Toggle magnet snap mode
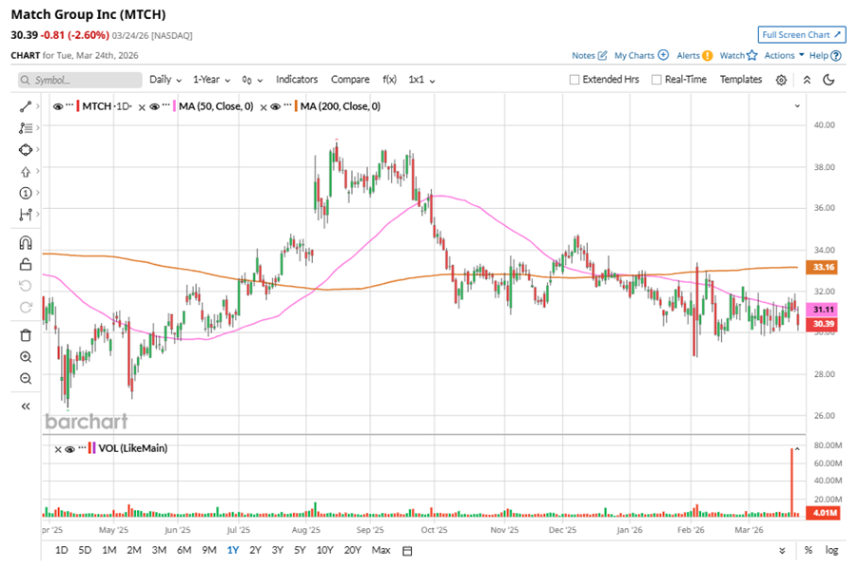This screenshot has height=567, width=858. coord(26,242)
